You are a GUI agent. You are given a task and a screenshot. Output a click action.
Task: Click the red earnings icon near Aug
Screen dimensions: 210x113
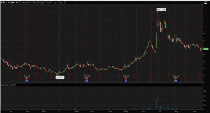[x=176, y=78]
